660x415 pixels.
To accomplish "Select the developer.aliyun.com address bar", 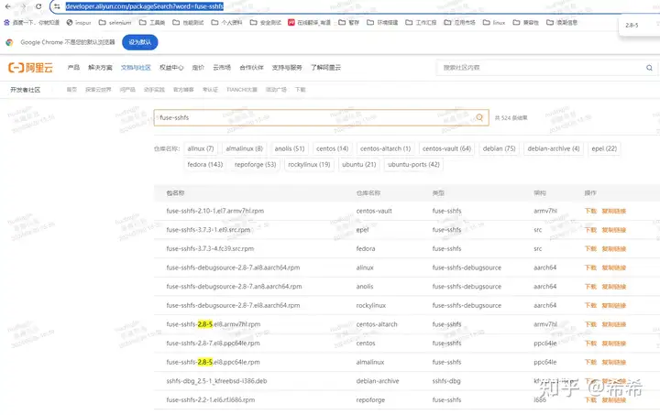I will [x=145, y=6].
